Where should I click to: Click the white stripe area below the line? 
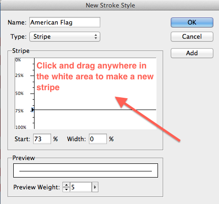(x=95, y=119)
